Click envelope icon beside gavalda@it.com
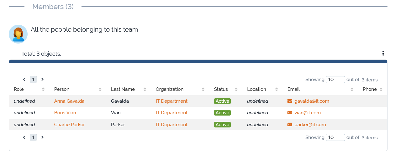The width and height of the screenshot is (395, 155). (290, 101)
